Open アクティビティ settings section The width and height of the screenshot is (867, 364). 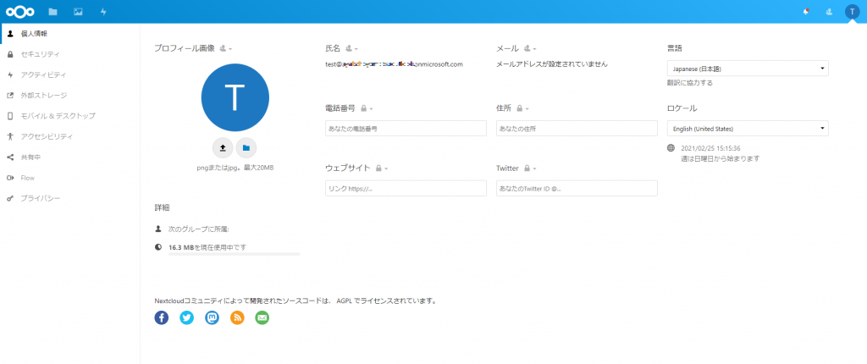pyautogui.click(x=70, y=74)
